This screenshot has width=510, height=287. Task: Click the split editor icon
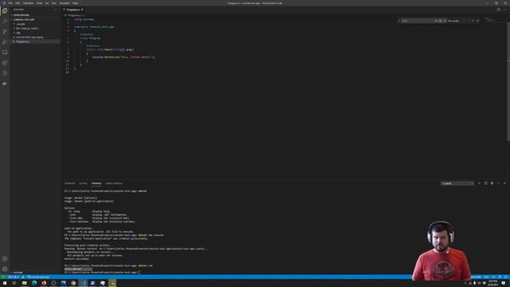coord(499,10)
